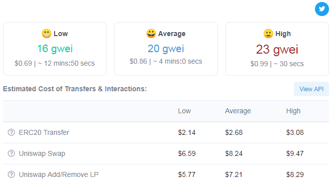Click the Uniswap Add/Remove LP help icon

(12, 174)
